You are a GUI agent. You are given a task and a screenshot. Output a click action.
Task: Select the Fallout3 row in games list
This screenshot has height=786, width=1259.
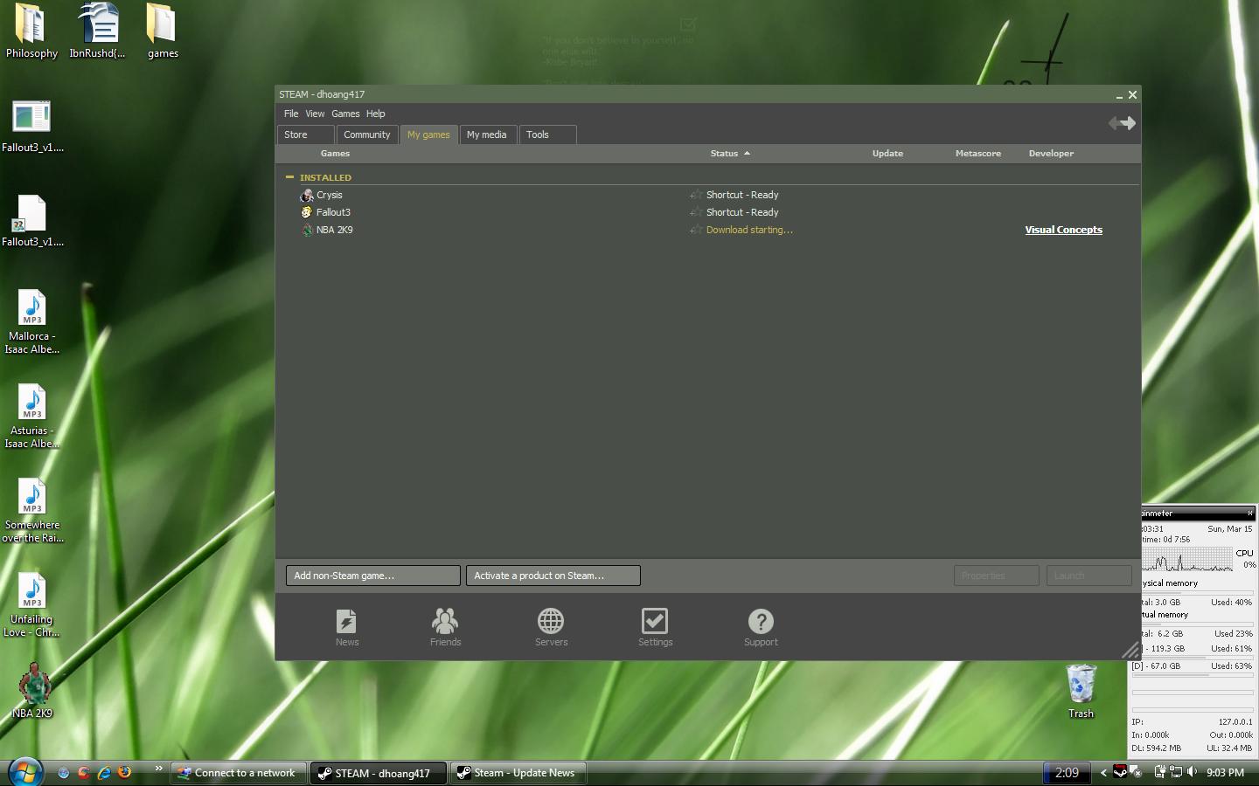[x=708, y=212]
